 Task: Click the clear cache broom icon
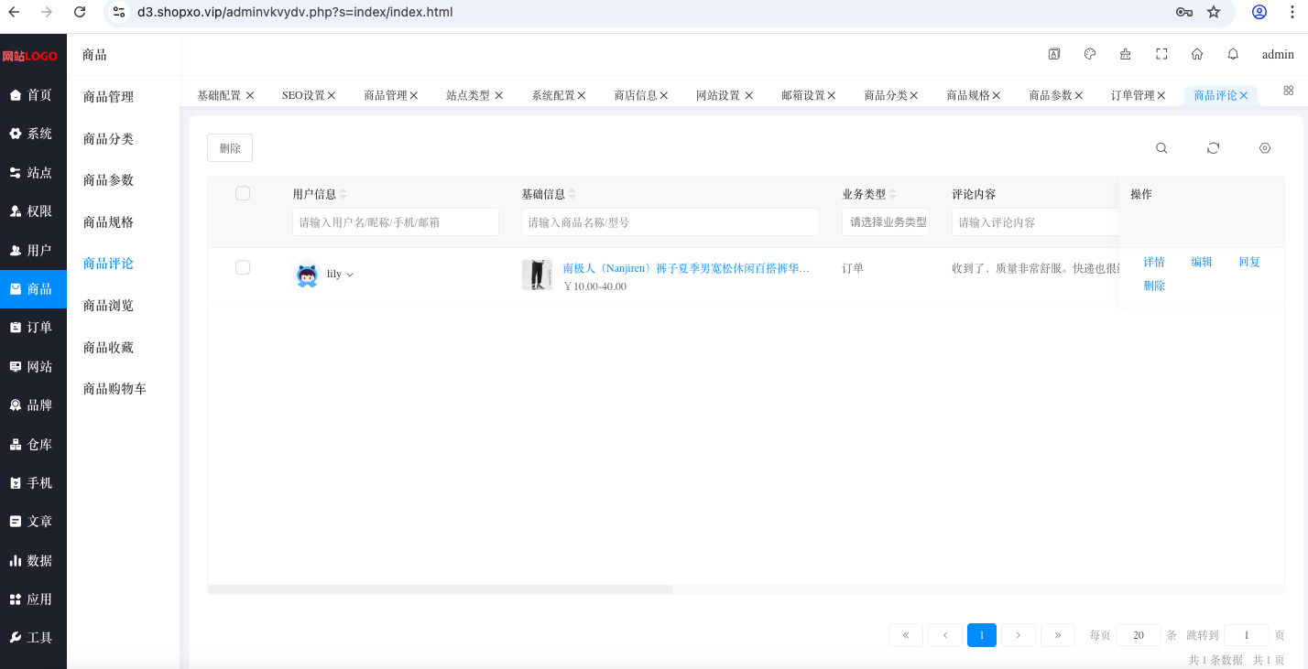pyautogui.click(x=1126, y=54)
